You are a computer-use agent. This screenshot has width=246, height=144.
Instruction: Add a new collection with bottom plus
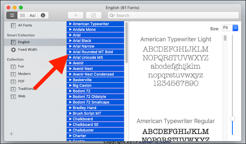11,134
